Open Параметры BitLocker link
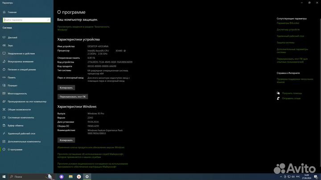 point(288,23)
